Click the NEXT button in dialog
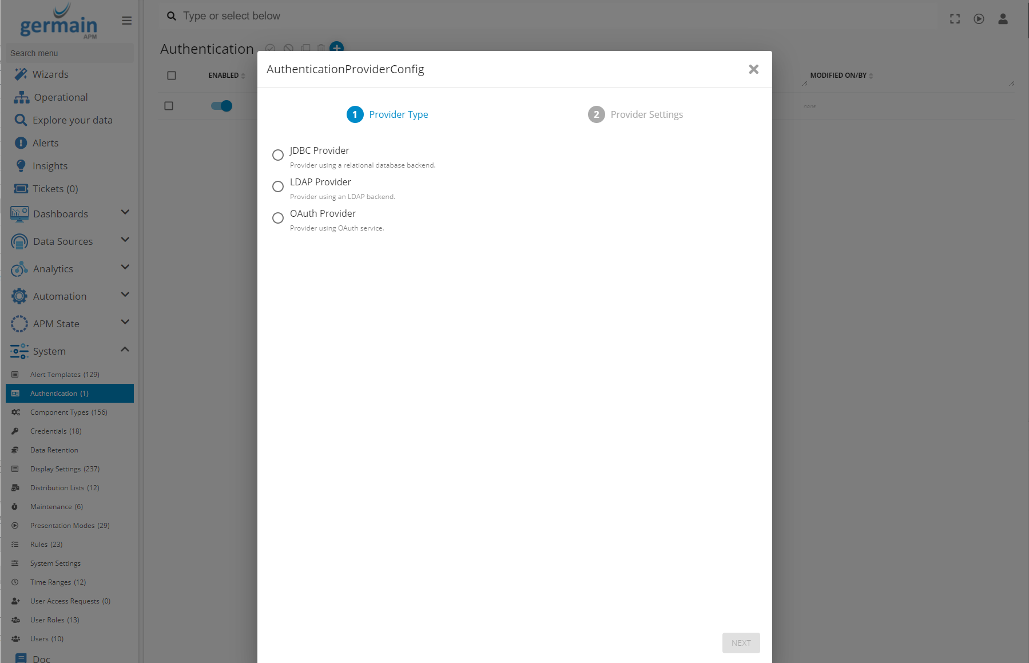Screen dimensions: 1029x663 pos(741,643)
